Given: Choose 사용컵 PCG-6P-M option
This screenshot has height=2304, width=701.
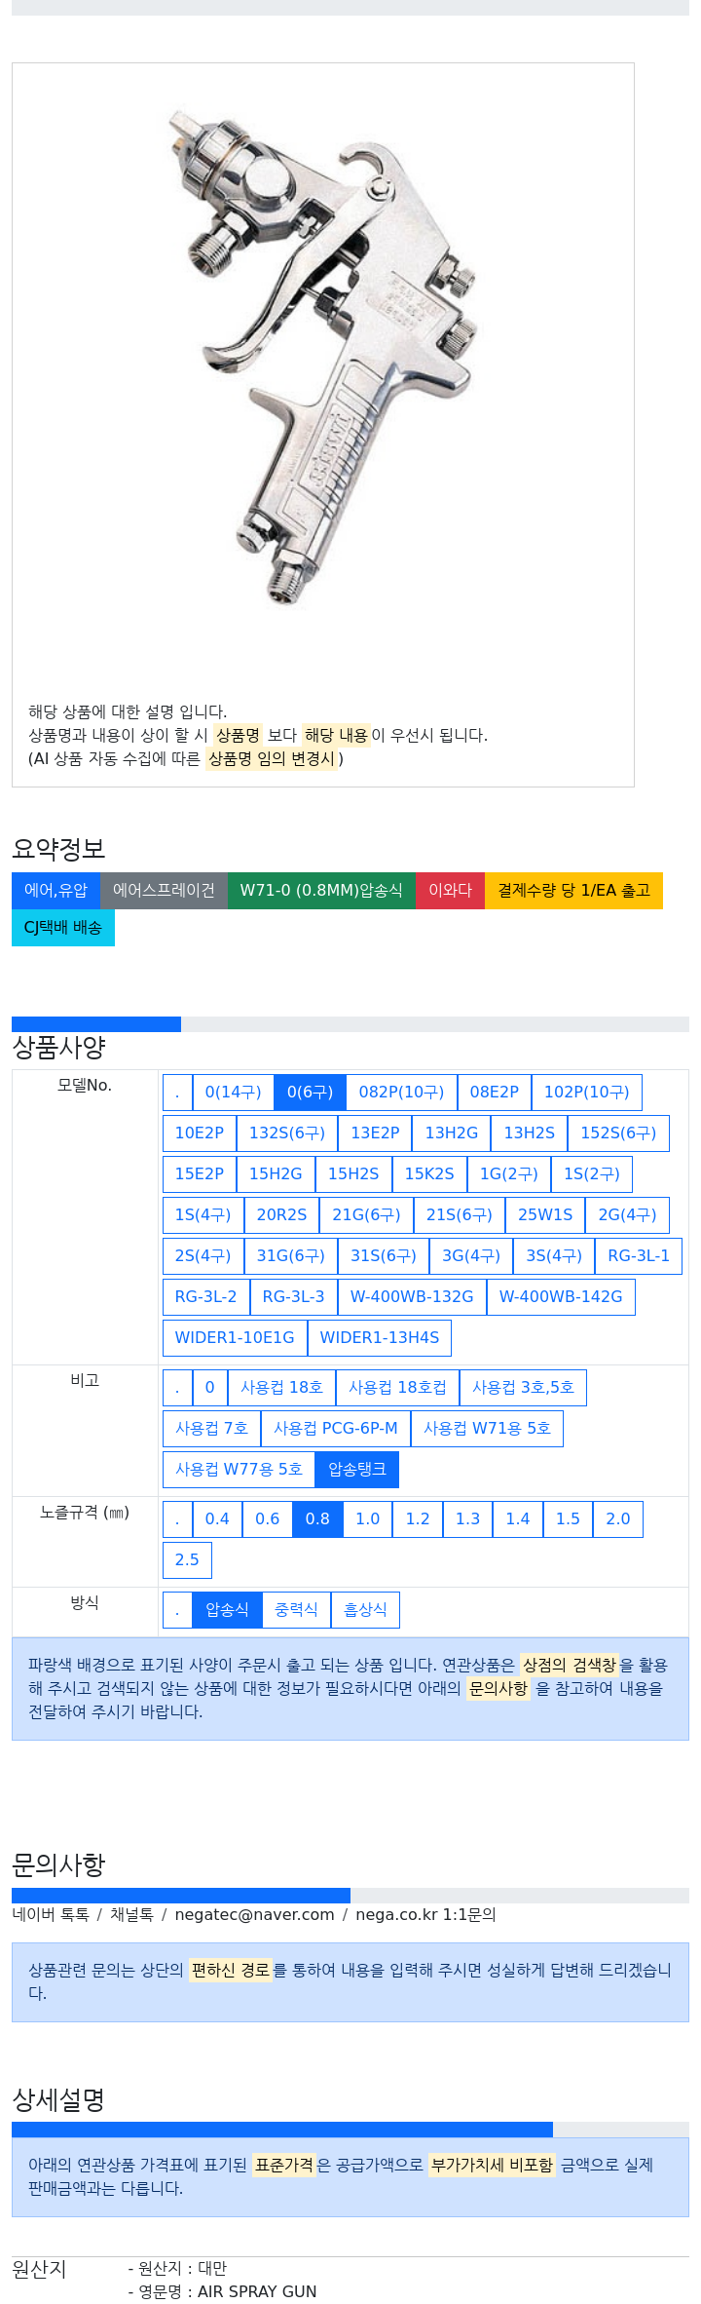Looking at the screenshot, I should 335,1429.
